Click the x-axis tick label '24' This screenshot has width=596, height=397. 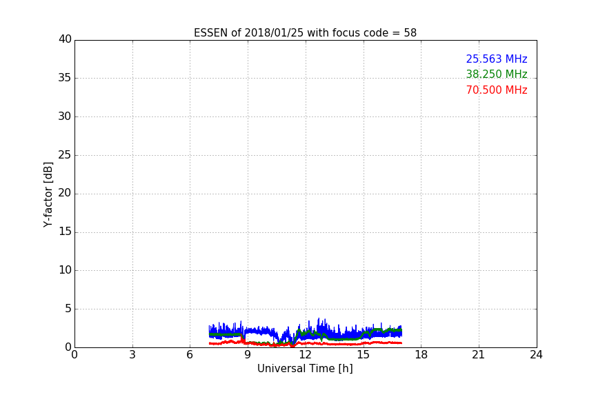click(x=536, y=355)
